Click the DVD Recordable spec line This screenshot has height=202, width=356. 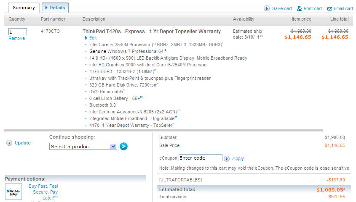point(107,92)
